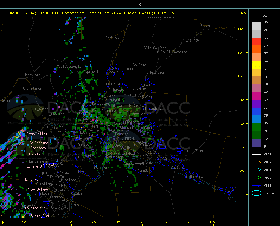Pick the slate swatch between 10 and 5
The width and height of the screenshot is (280, 226).
click(256, 143)
